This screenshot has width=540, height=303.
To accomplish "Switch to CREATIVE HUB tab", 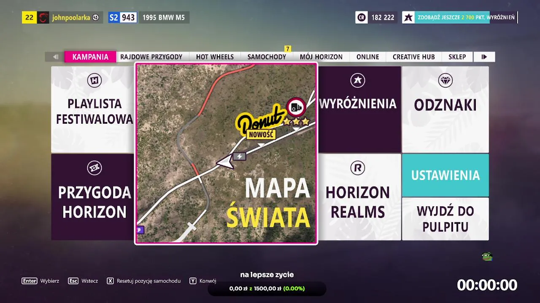I will 413,57.
